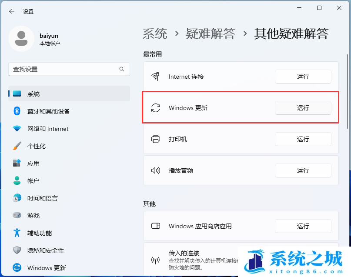Click the Windows 更新 refresh arrows icon in list

point(156,108)
